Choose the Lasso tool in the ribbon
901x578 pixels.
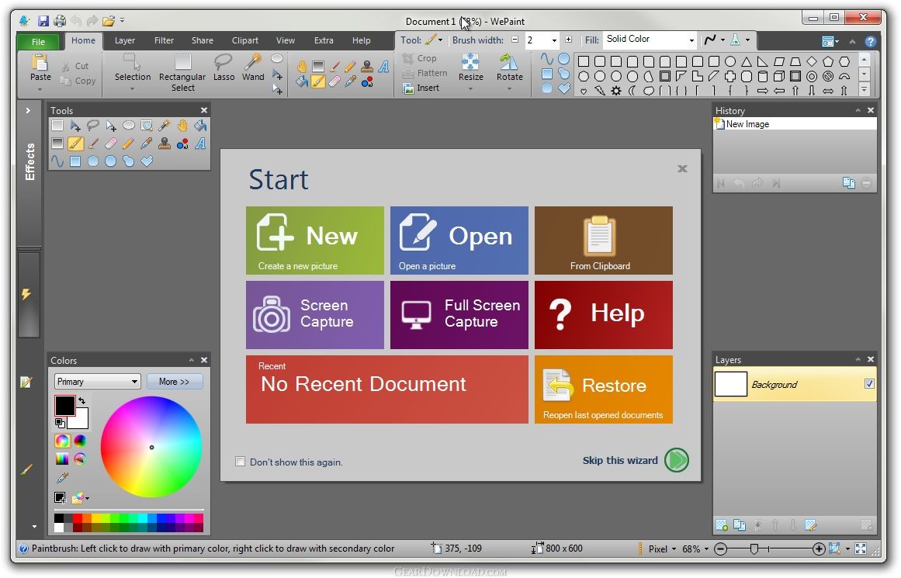(x=224, y=67)
